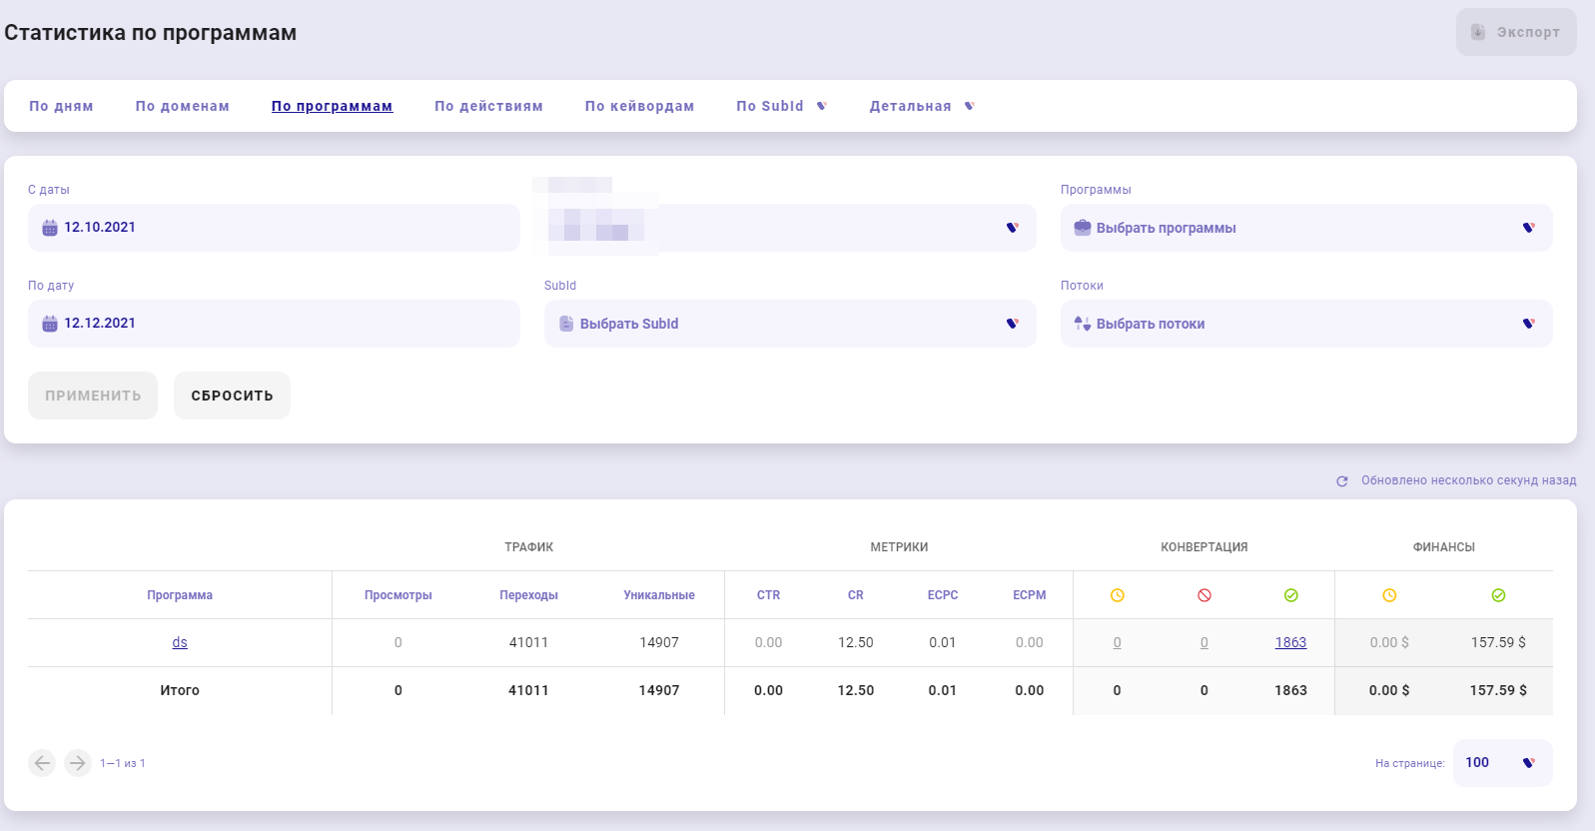Click the next page arrow

(78, 763)
